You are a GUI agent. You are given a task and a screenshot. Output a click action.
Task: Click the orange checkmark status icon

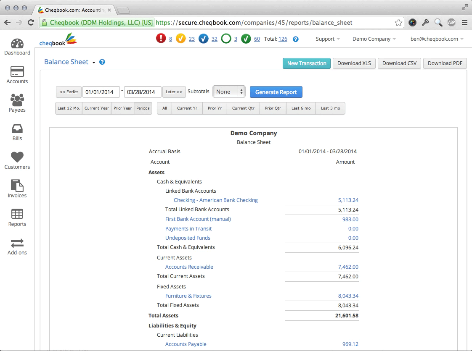pyautogui.click(x=180, y=39)
